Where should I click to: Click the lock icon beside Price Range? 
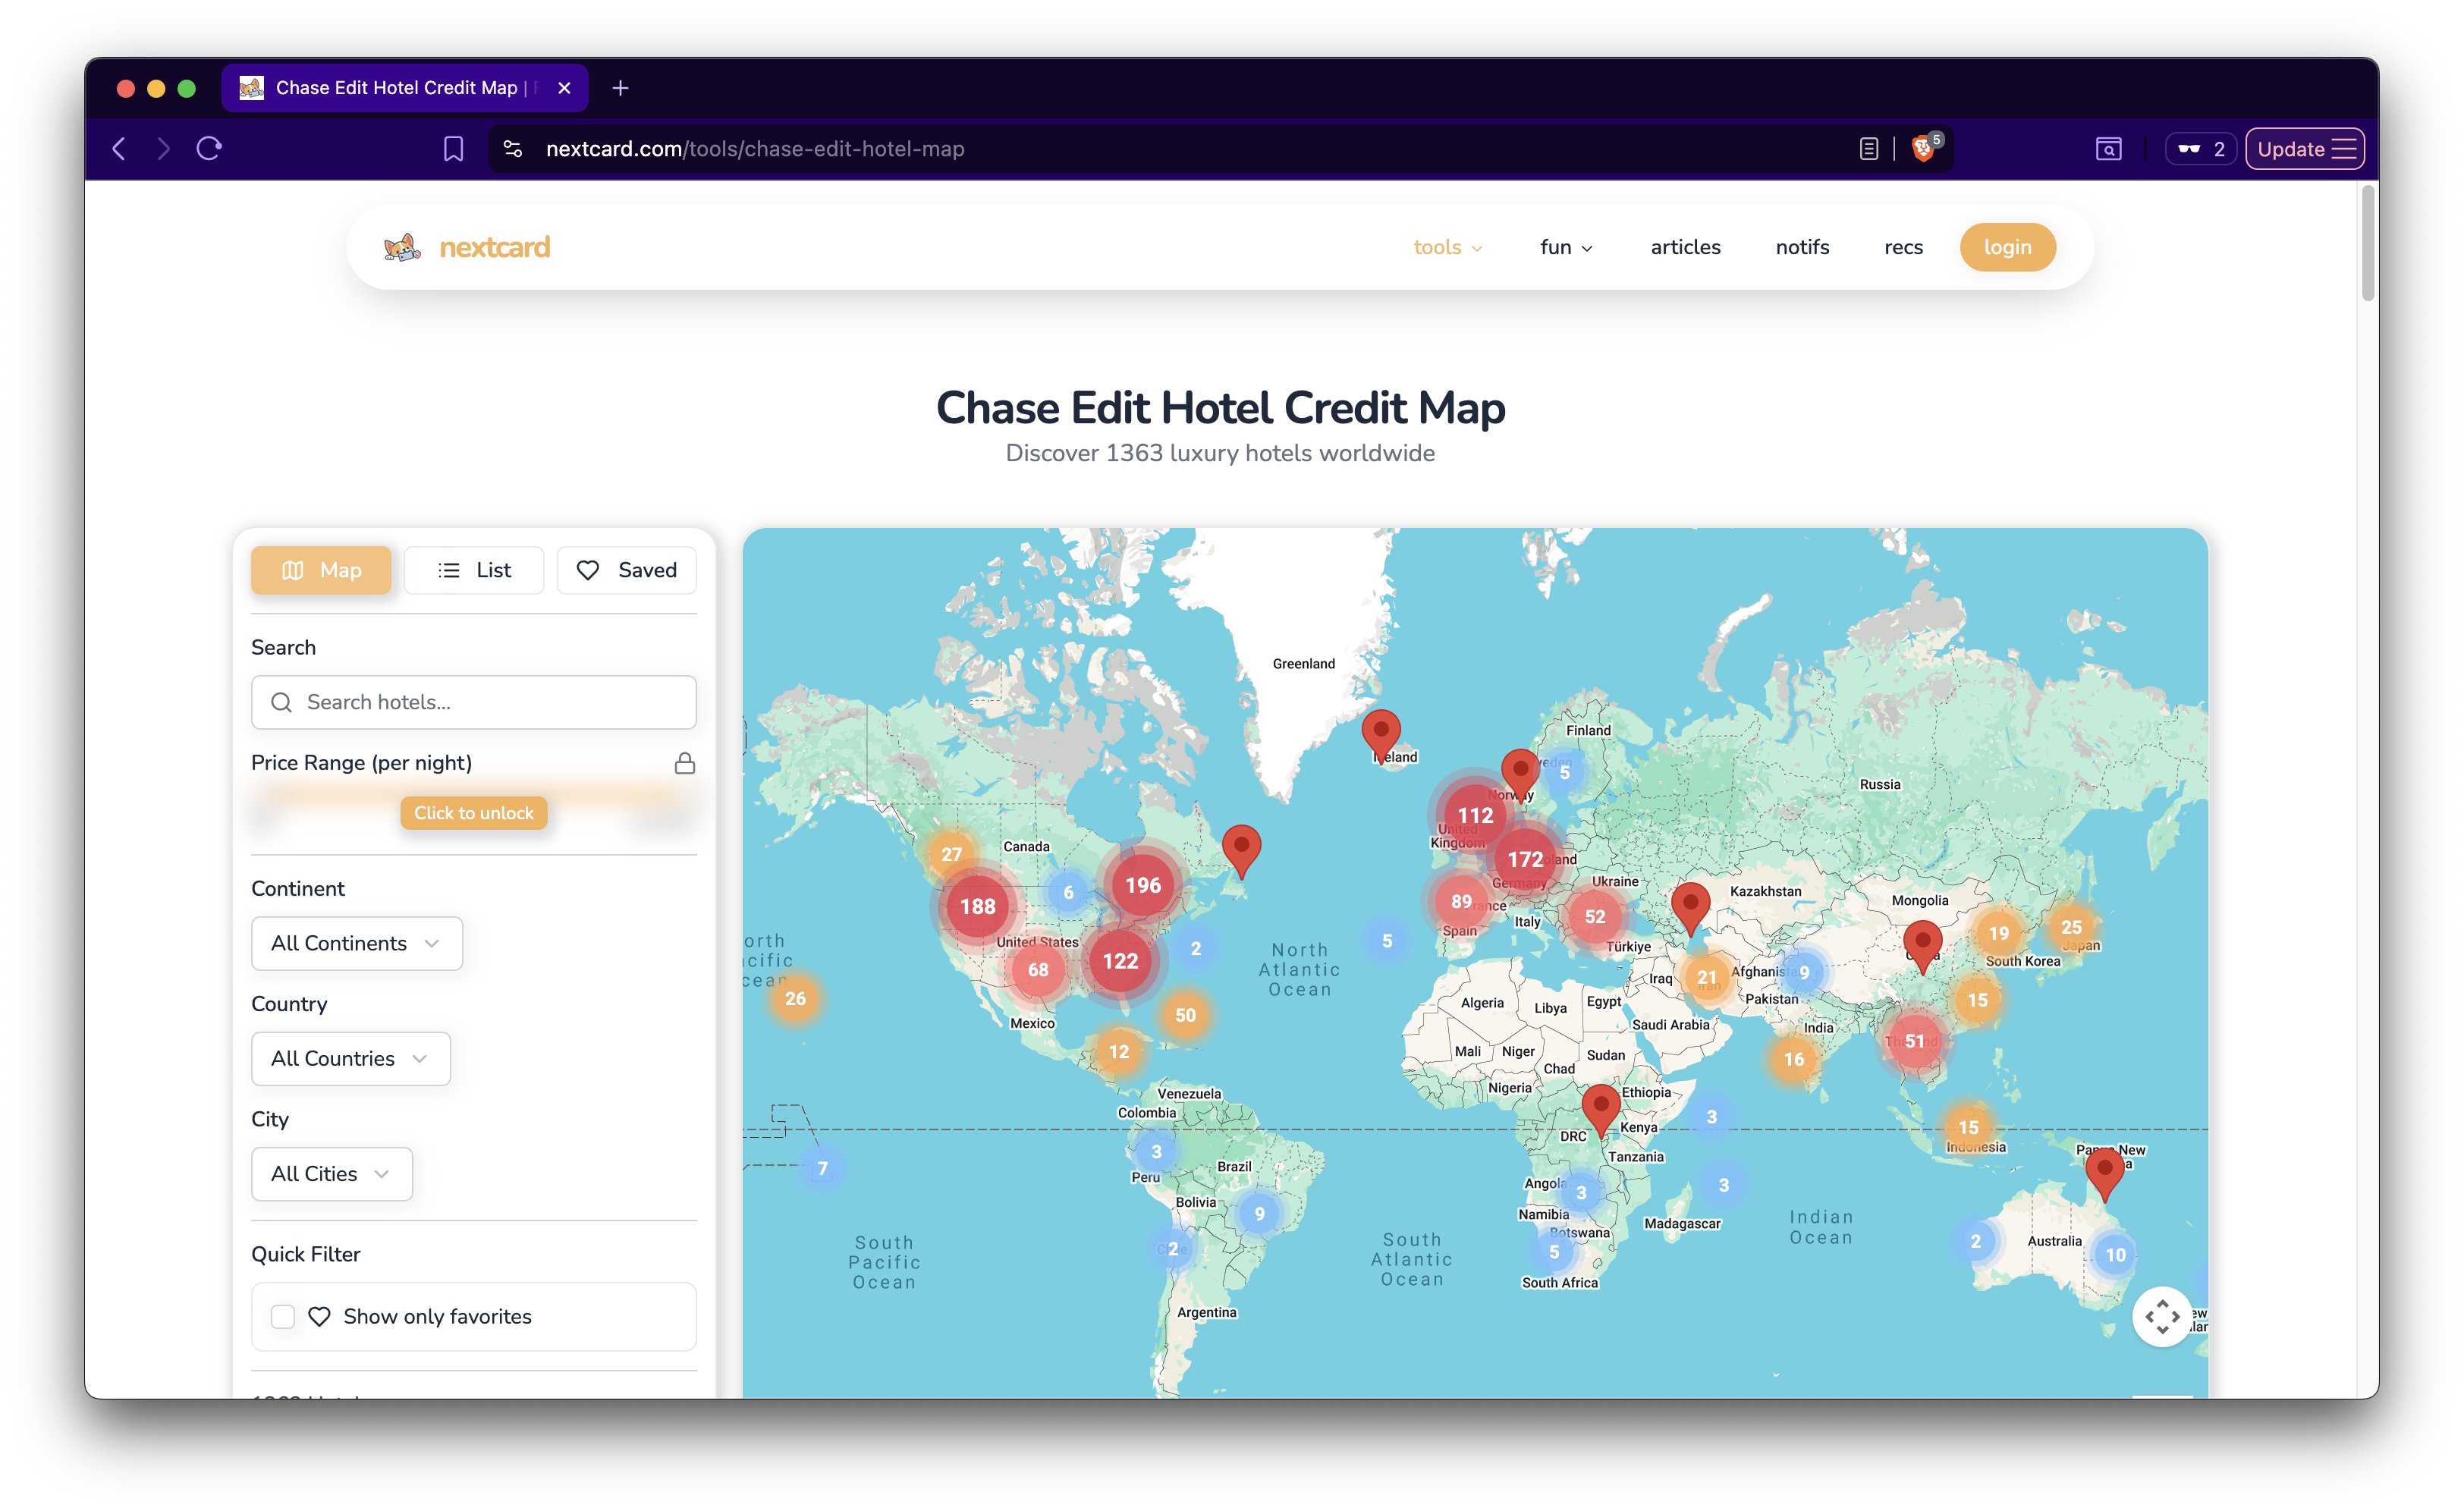tap(685, 762)
